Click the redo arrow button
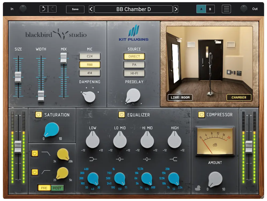This screenshot has width=267, height=201. tap(52, 9)
